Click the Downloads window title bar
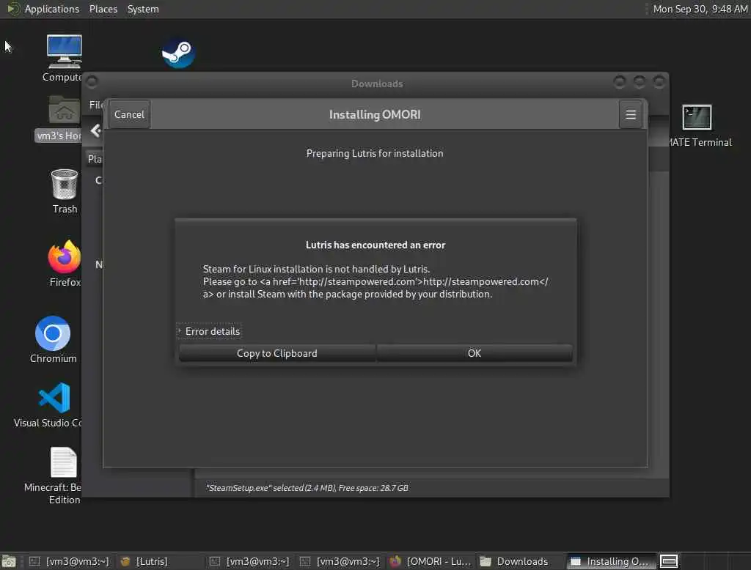The image size is (751, 570). click(377, 84)
